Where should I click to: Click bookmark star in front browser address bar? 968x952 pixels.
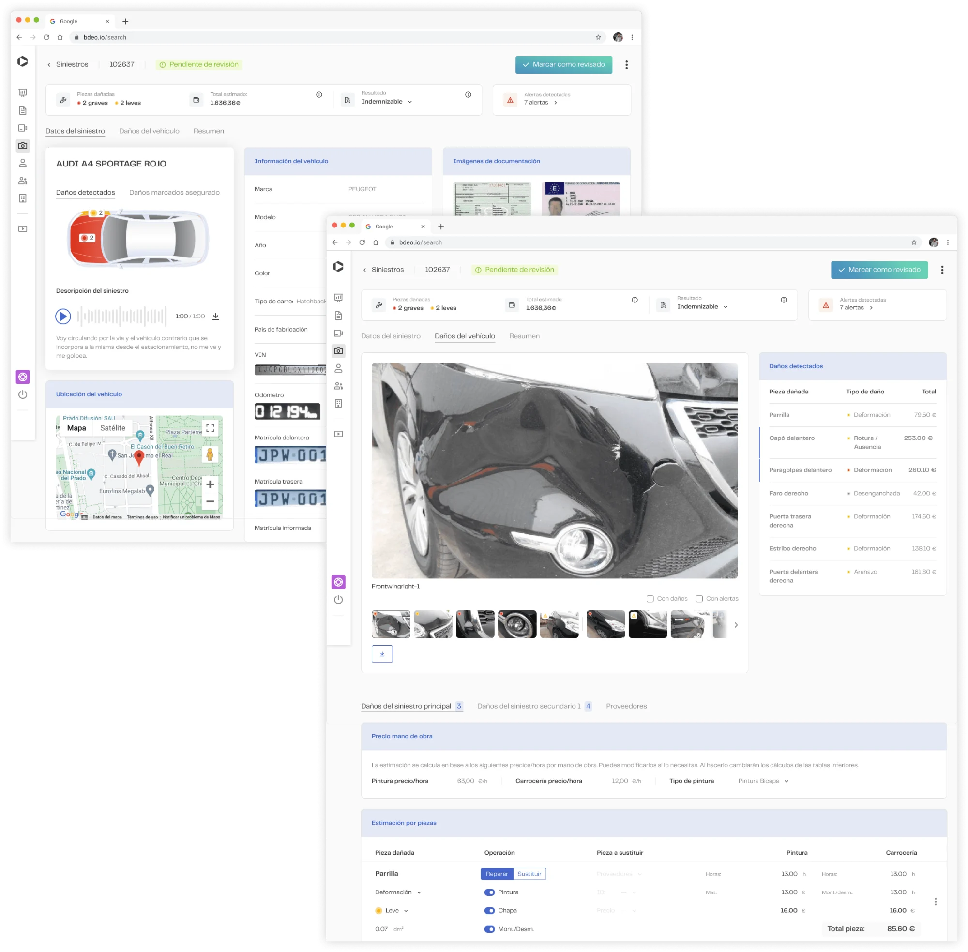(x=914, y=242)
